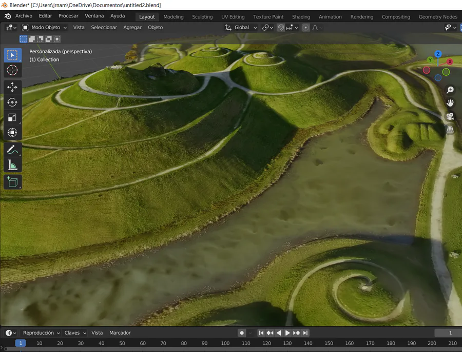Activate the Transform tool
Viewport: 462px width, 352px height.
12,132
